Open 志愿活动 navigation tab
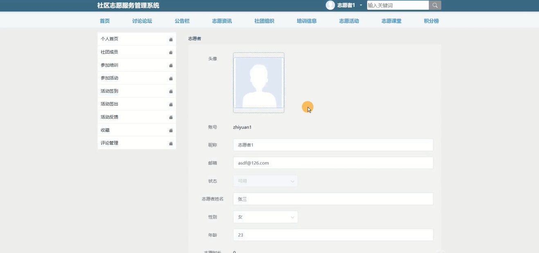The image size is (539, 253). [349, 21]
